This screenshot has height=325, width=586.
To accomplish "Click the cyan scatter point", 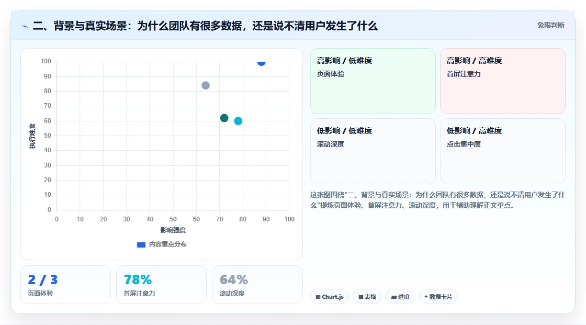I will point(238,121).
